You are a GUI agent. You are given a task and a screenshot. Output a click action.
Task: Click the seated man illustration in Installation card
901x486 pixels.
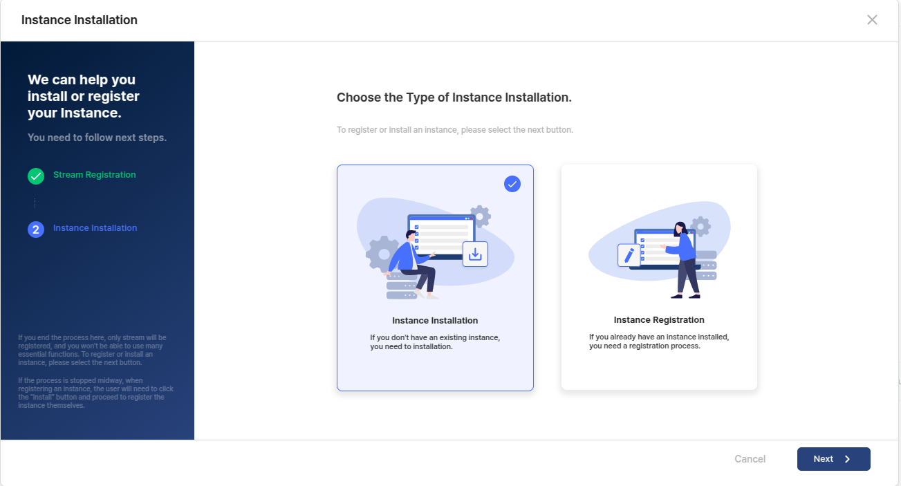415,263
